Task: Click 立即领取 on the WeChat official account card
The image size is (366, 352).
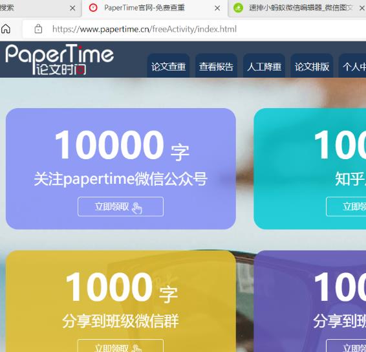Action: point(120,206)
